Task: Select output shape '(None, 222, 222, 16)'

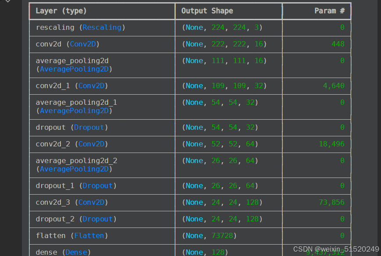Action: click(224, 44)
